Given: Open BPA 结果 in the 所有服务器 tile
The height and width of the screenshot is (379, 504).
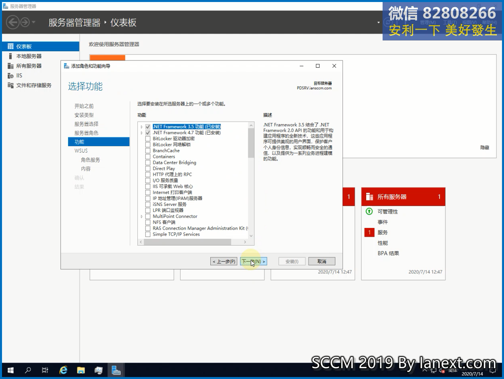Looking at the screenshot, I should point(388,253).
